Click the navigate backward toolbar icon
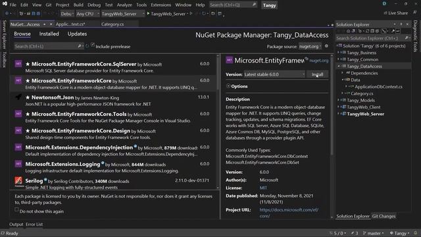Image resolution: width=421 pixels, height=237 pixels. pyautogui.click(x=7, y=13)
